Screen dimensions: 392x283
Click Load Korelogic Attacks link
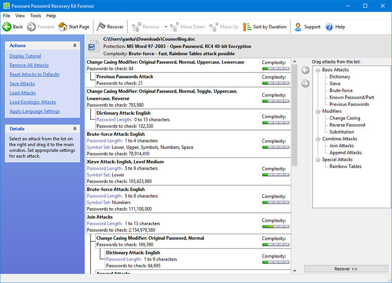click(x=33, y=102)
